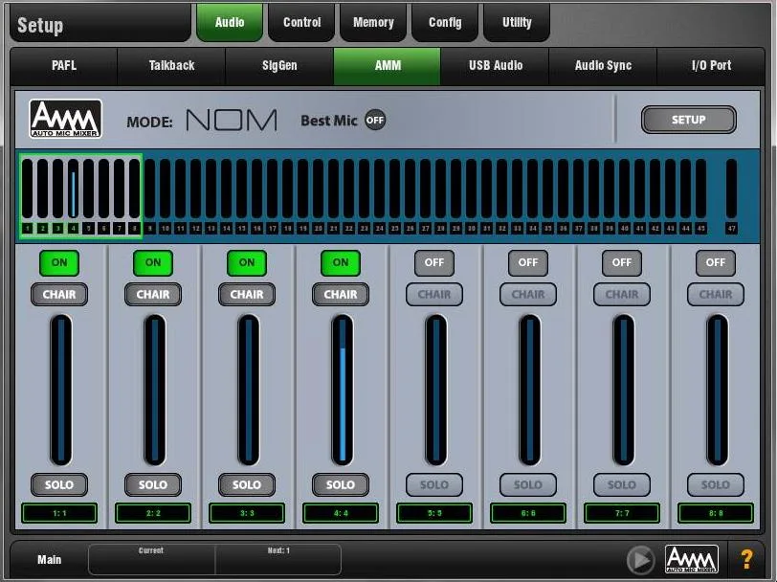Open the Config tab

pos(445,22)
